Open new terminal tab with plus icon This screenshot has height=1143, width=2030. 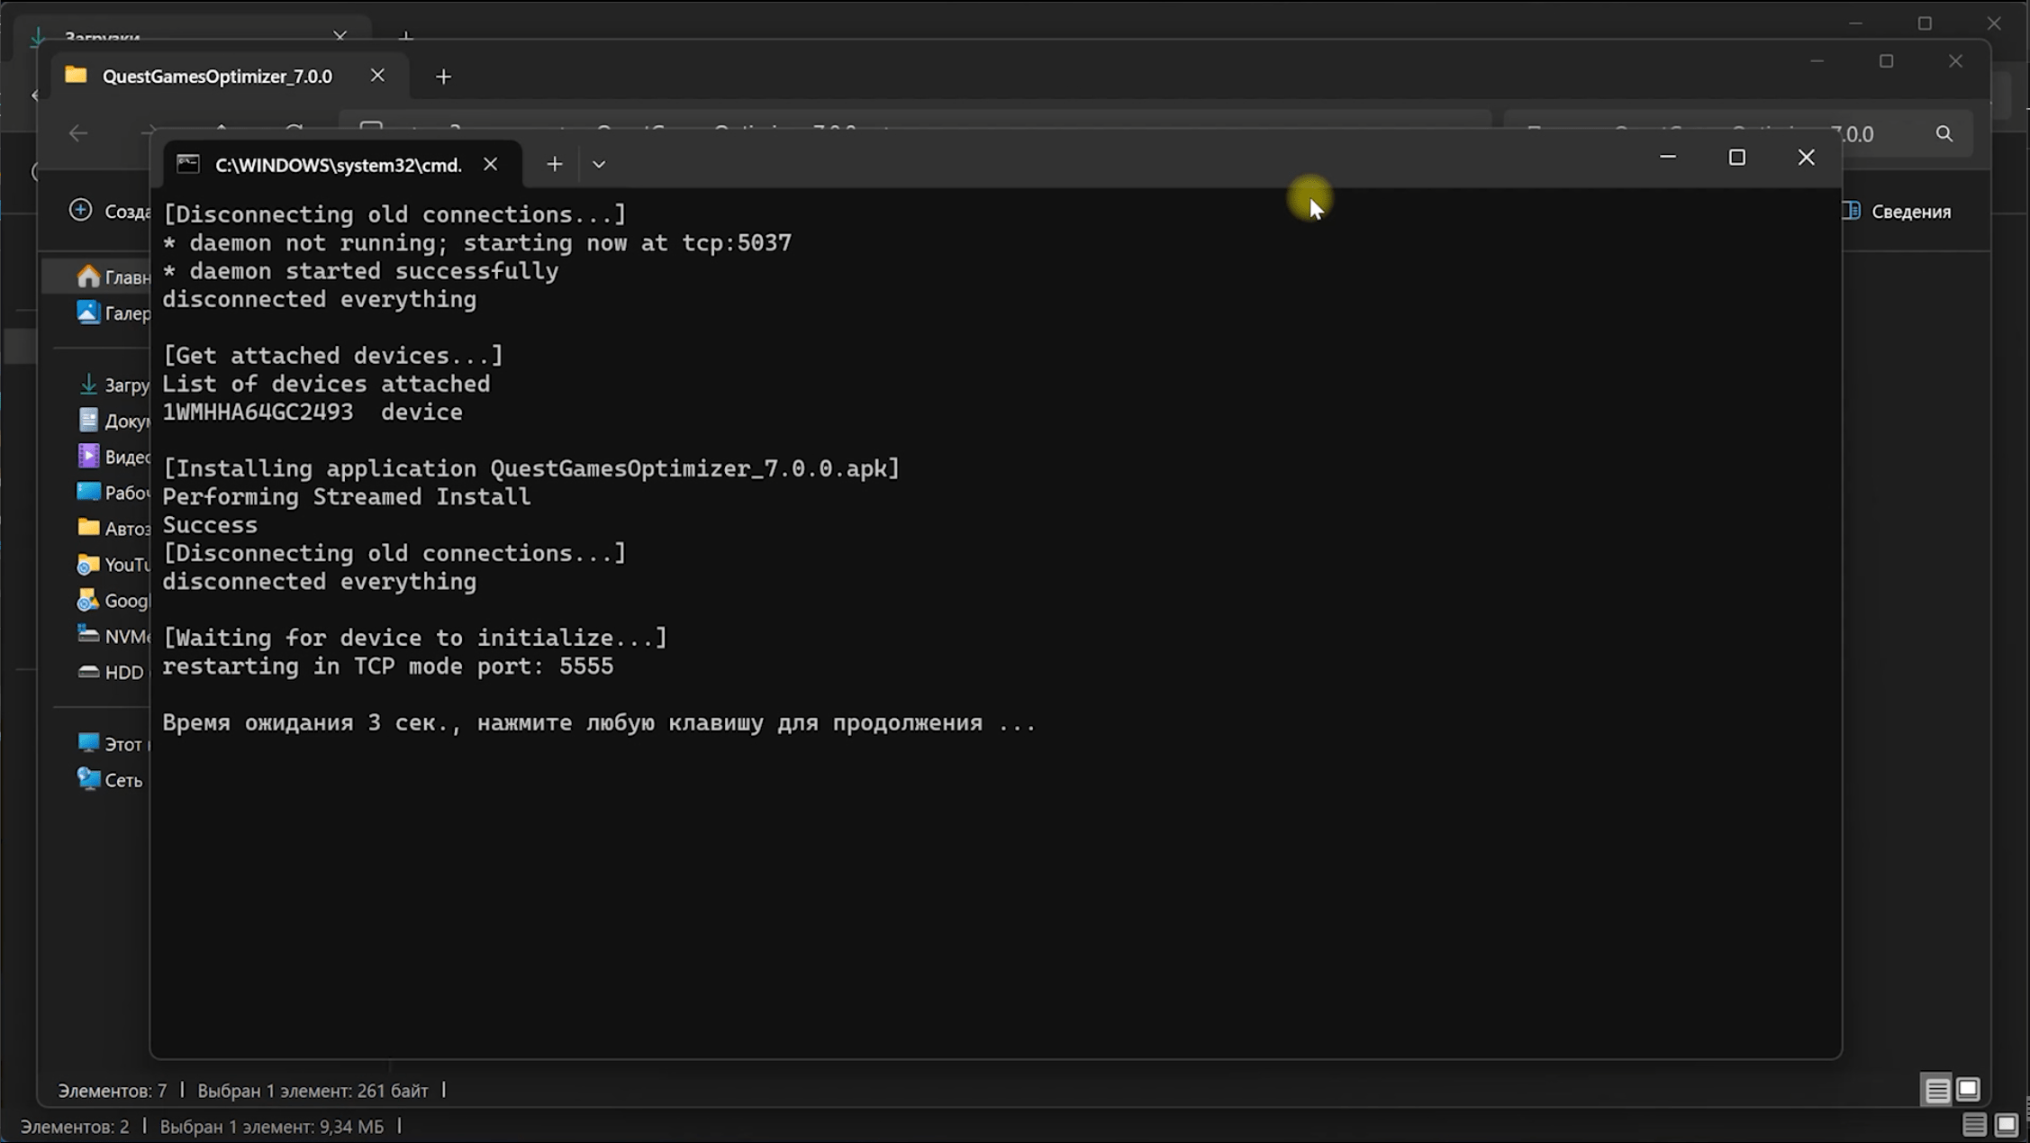(x=554, y=164)
